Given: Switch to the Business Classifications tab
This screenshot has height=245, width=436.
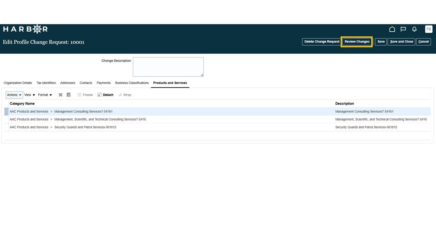Looking at the screenshot, I should [132, 83].
